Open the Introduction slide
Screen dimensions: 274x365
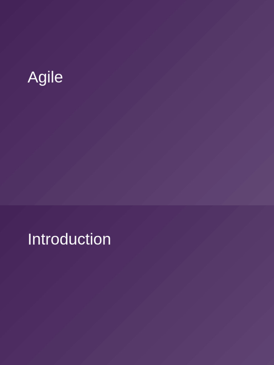click(x=137, y=285)
